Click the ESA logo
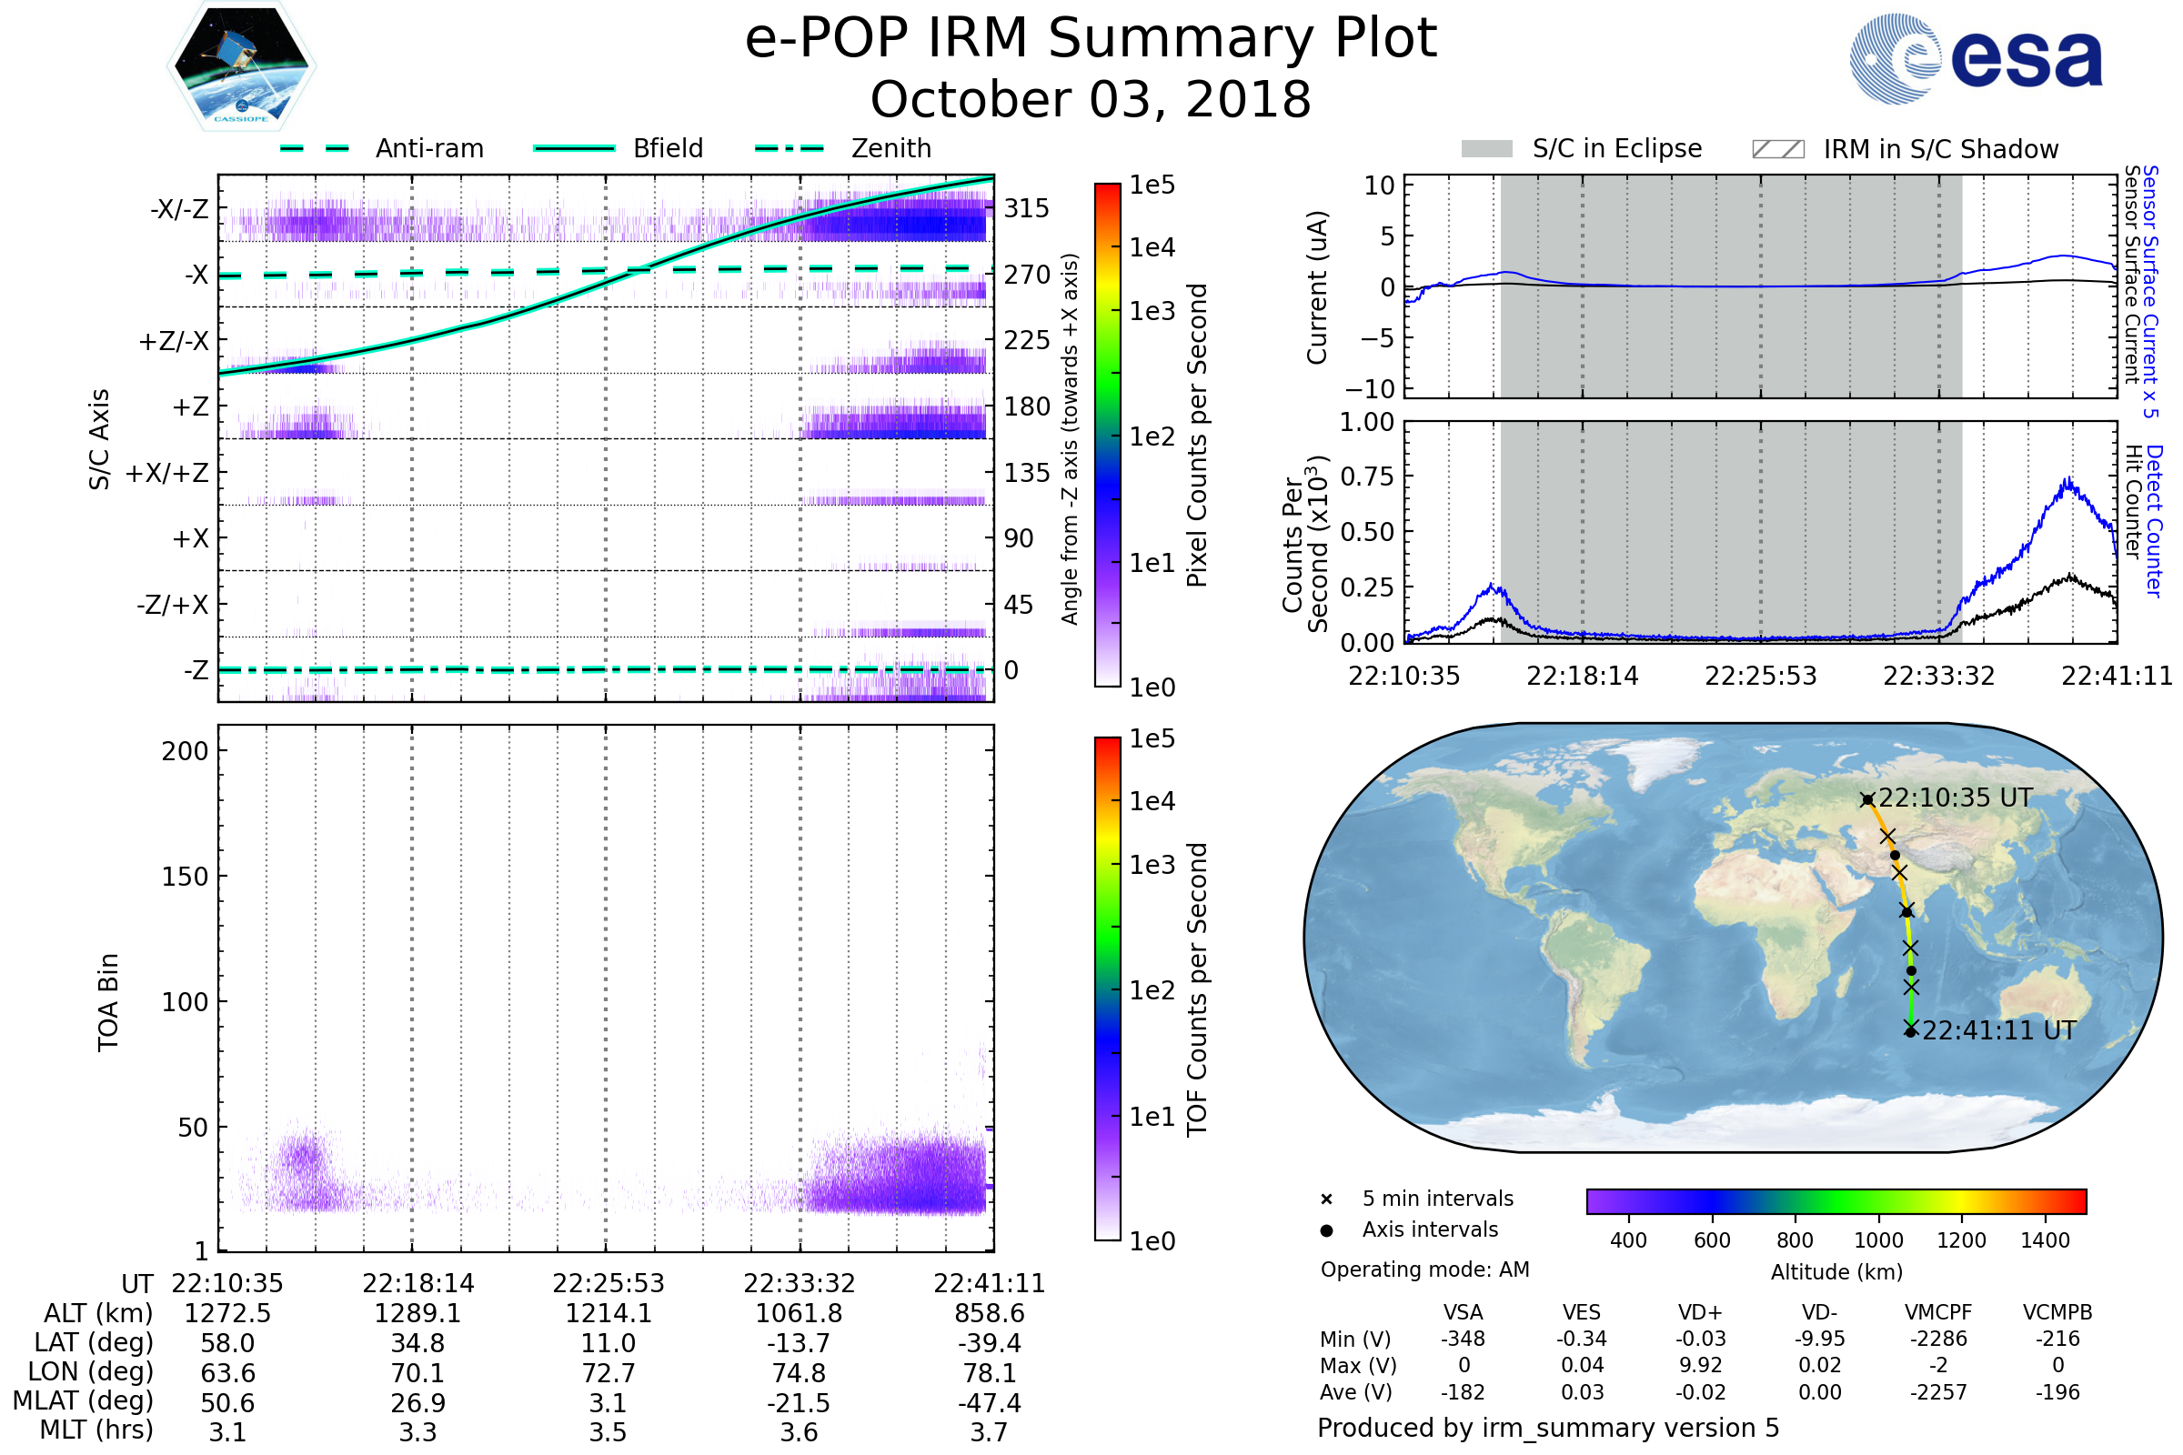Viewport: 2183px width, 1455px height. [1977, 59]
